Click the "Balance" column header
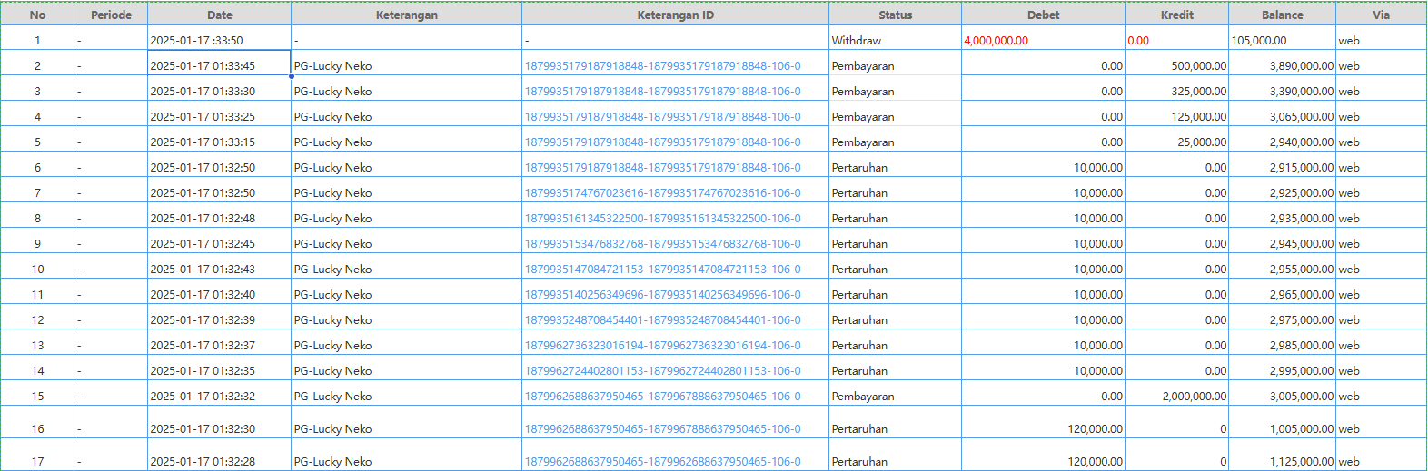The height and width of the screenshot is (471, 1428). click(1282, 15)
